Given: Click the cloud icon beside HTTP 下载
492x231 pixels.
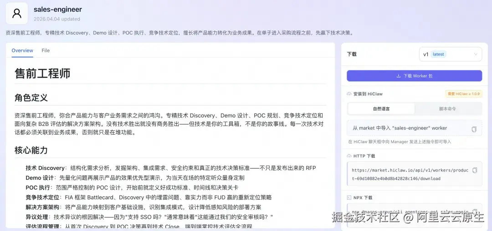Looking at the screenshot, I should coord(349,156).
